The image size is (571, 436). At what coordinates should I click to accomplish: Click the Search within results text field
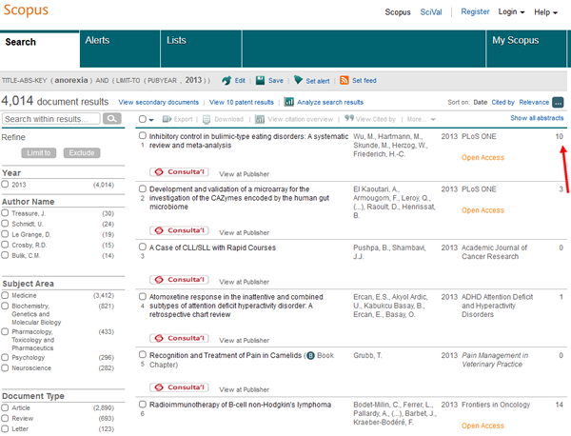pyautogui.click(x=51, y=119)
